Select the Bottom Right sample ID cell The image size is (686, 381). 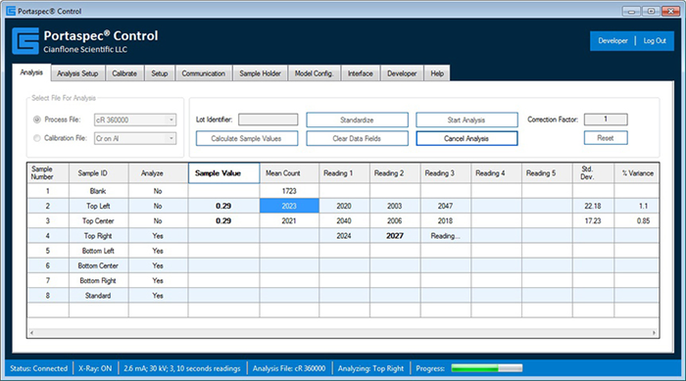[98, 280]
